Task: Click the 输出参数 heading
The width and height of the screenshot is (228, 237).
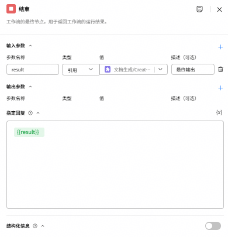Action: coord(16,87)
